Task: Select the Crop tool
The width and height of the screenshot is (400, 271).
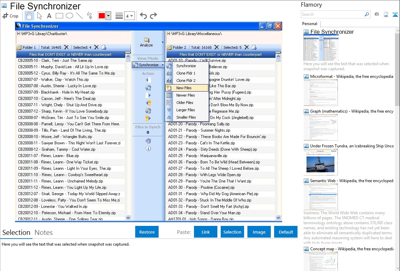Action: tap(10, 16)
